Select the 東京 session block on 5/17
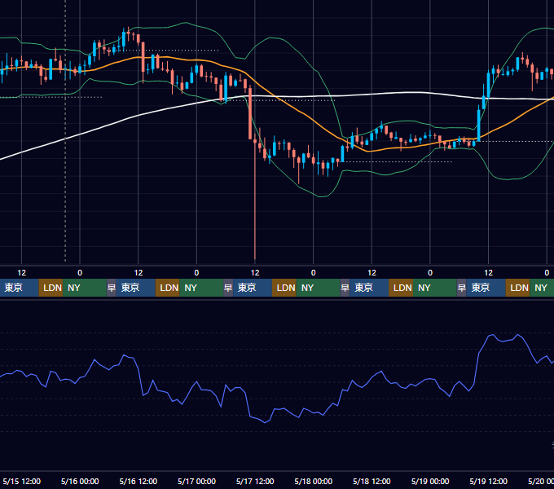Screen dimensions: 554x489 coord(253,288)
